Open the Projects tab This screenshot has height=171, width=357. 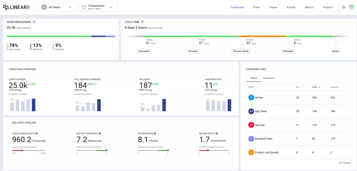coord(328,7)
